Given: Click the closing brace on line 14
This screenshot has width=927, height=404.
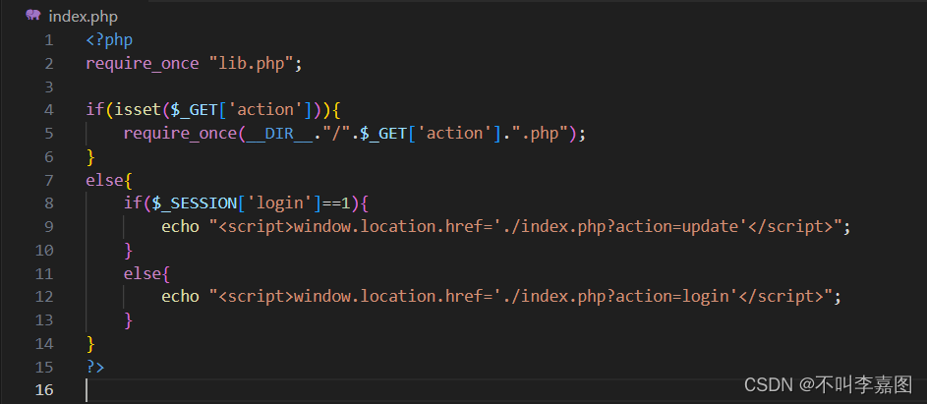Looking at the screenshot, I should [x=90, y=344].
